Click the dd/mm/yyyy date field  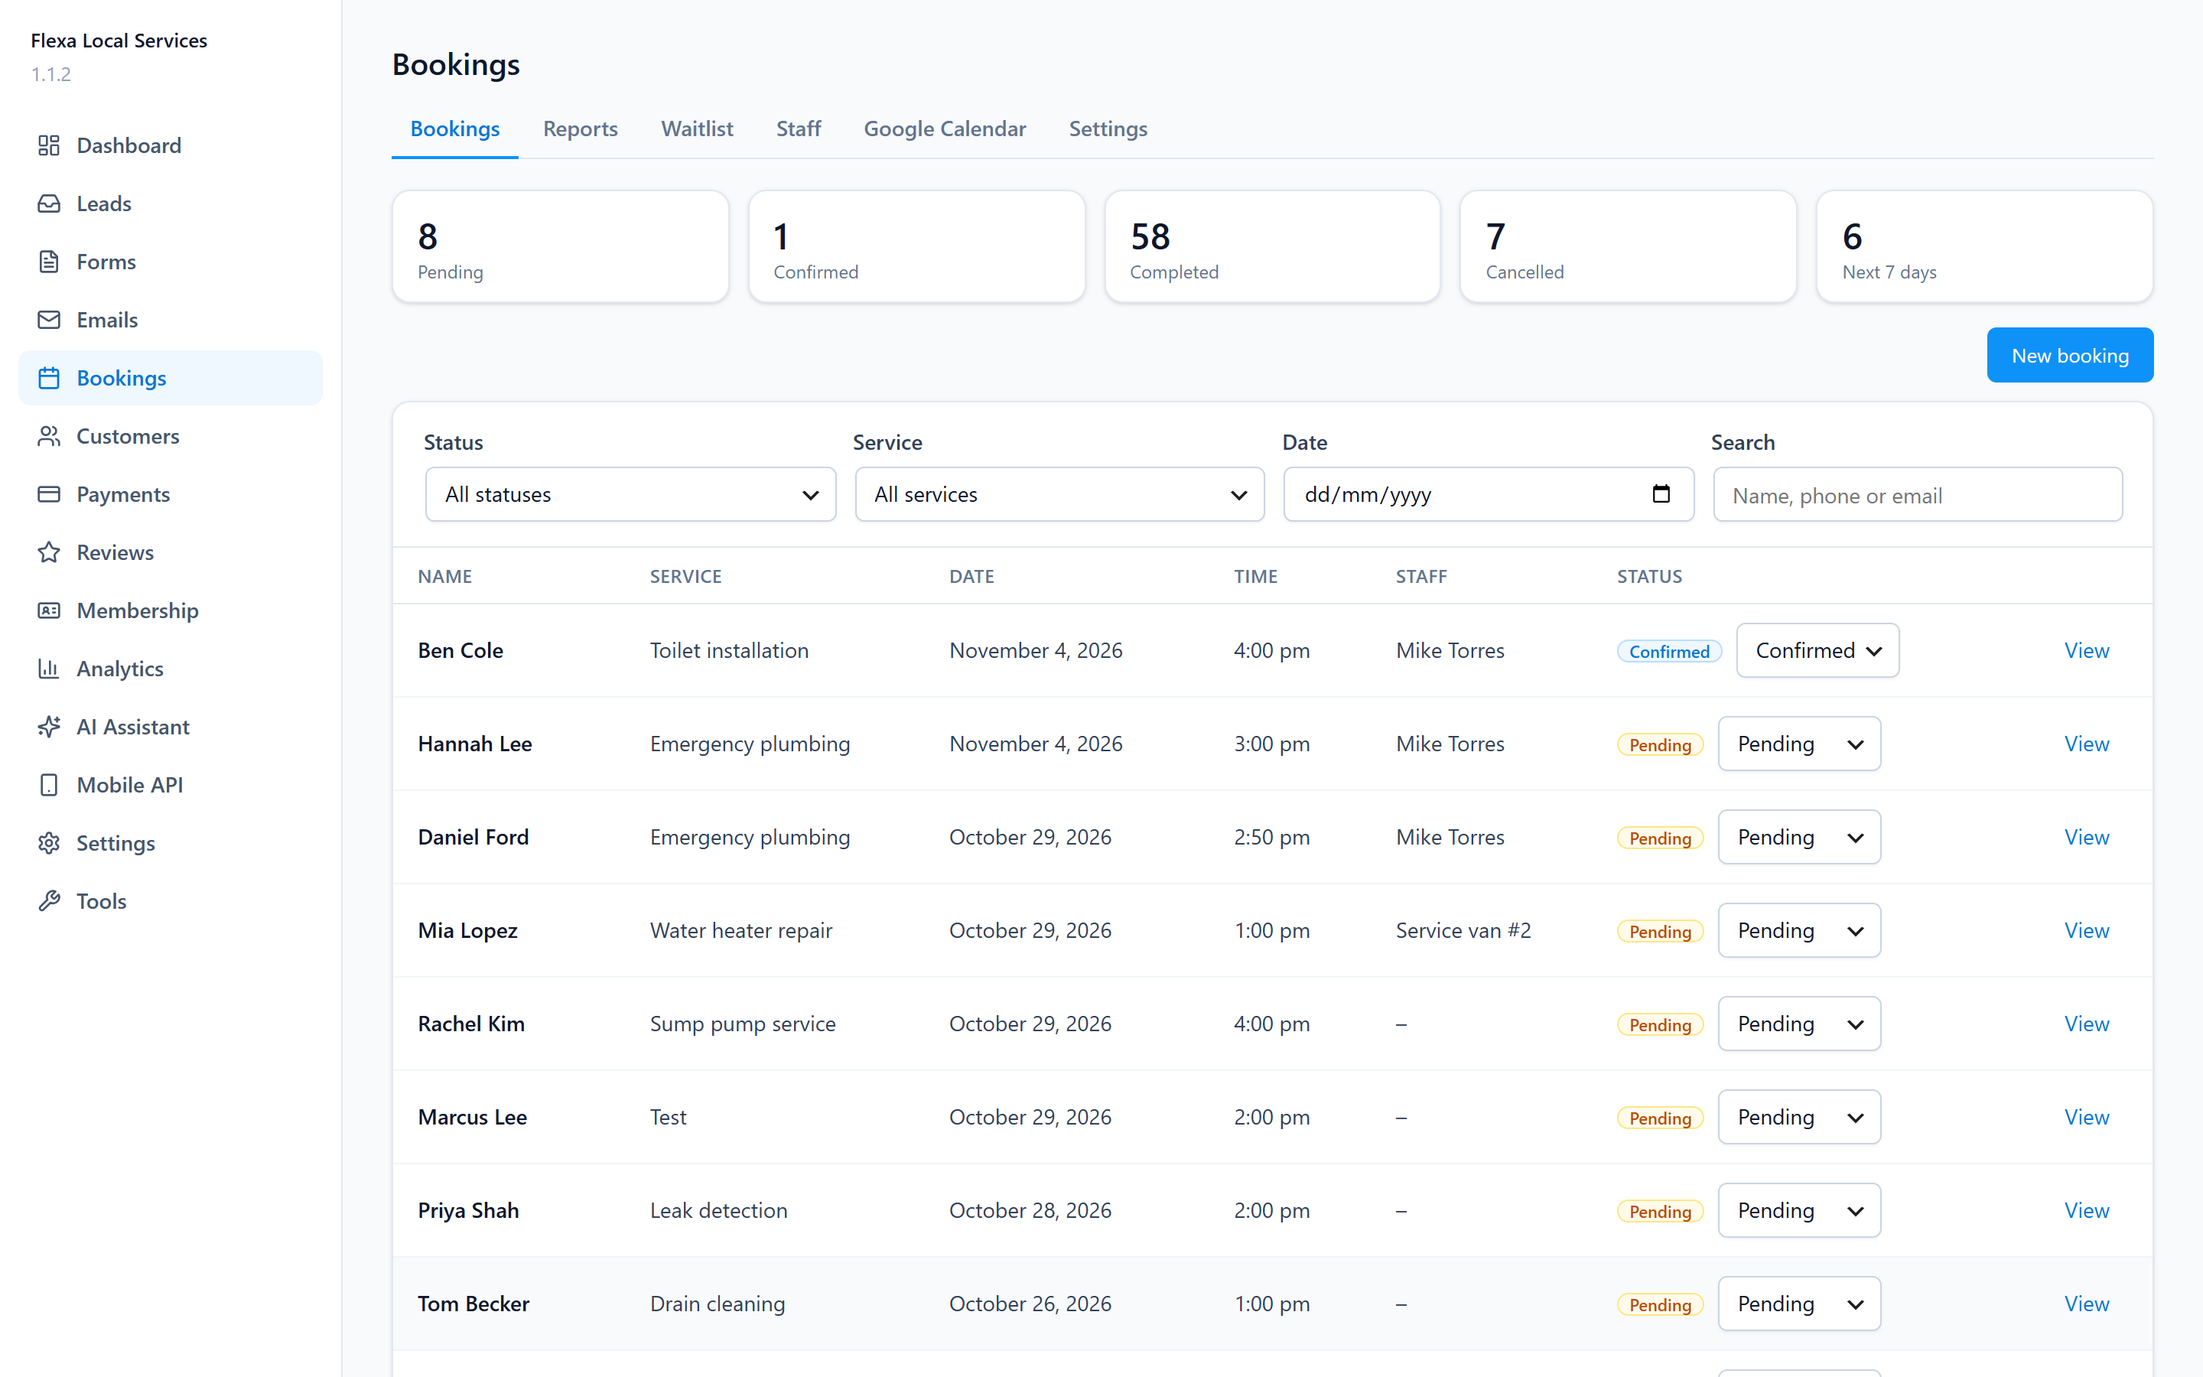(x=1489, y=494)
